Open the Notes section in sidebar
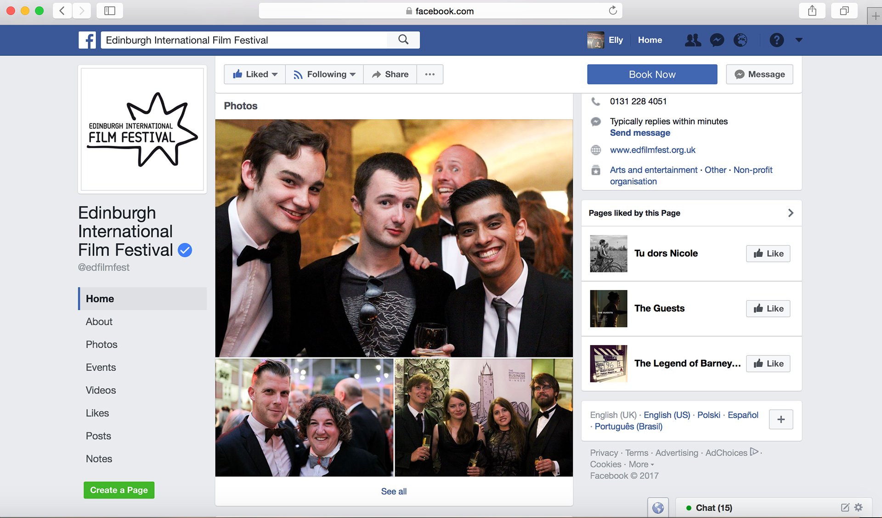882x518 pixels. point(99,459)
